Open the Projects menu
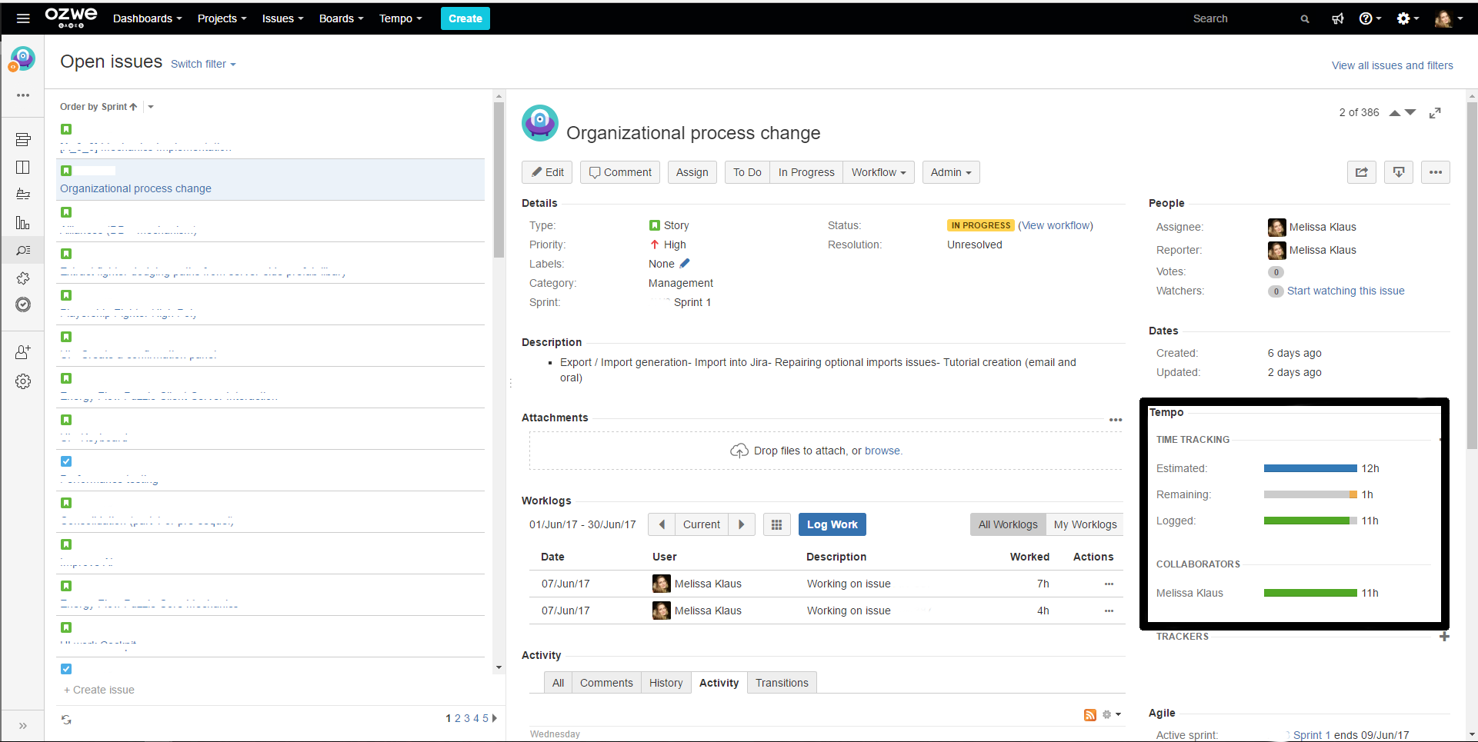The height and width of the screenshot is (742, 1478). click(222, 18)
